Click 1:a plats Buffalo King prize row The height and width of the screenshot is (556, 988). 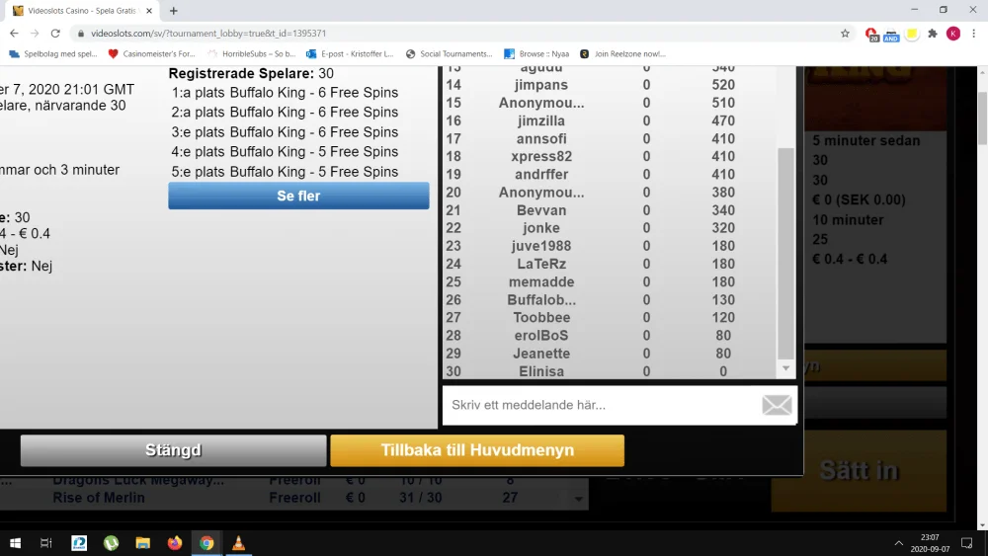[285, 93]
